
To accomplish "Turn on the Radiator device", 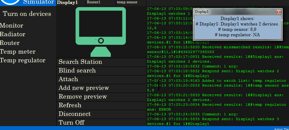I will [13, 34].
